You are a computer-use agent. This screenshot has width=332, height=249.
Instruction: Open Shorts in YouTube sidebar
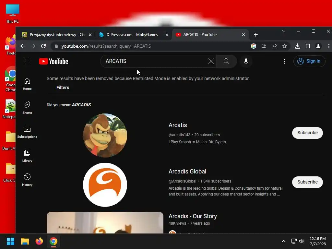(x=27, y=108)
